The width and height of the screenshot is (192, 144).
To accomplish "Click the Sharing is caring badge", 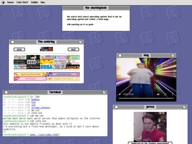I will tap(60, 67).
